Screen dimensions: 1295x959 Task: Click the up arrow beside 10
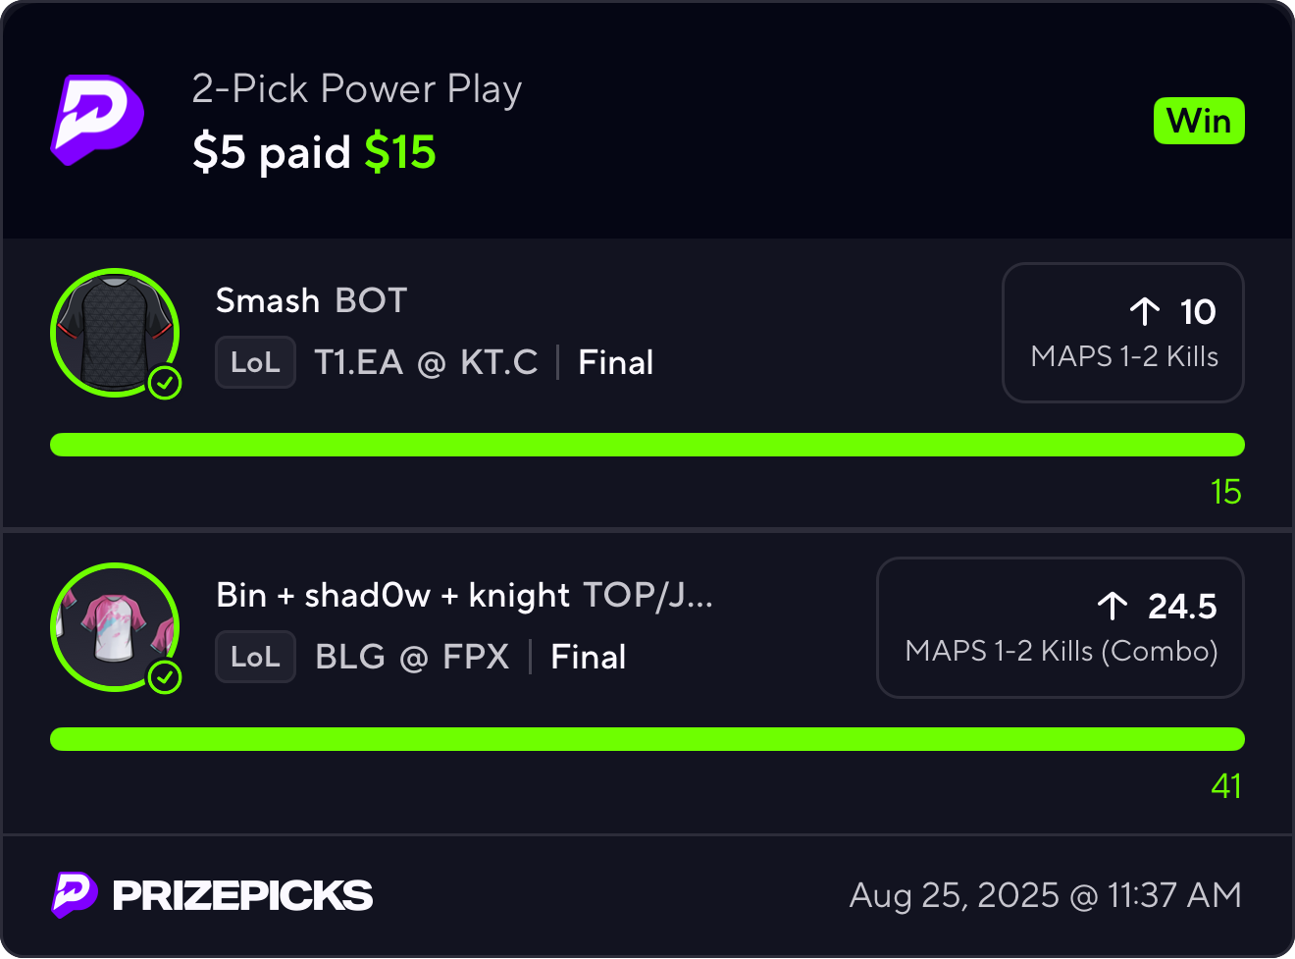point(1144,311)
